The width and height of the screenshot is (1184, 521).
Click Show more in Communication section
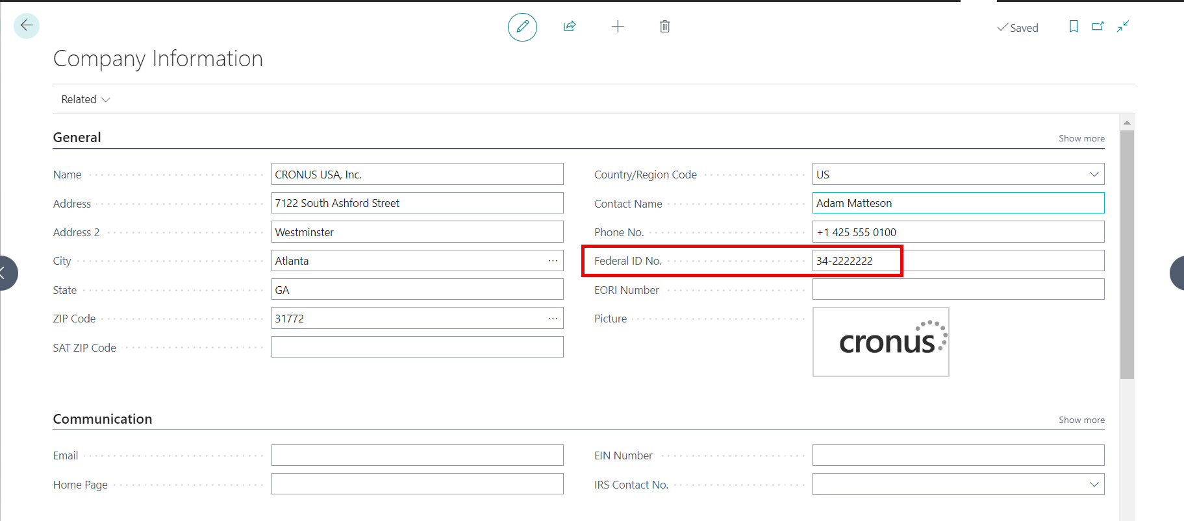pos(1081,420)
